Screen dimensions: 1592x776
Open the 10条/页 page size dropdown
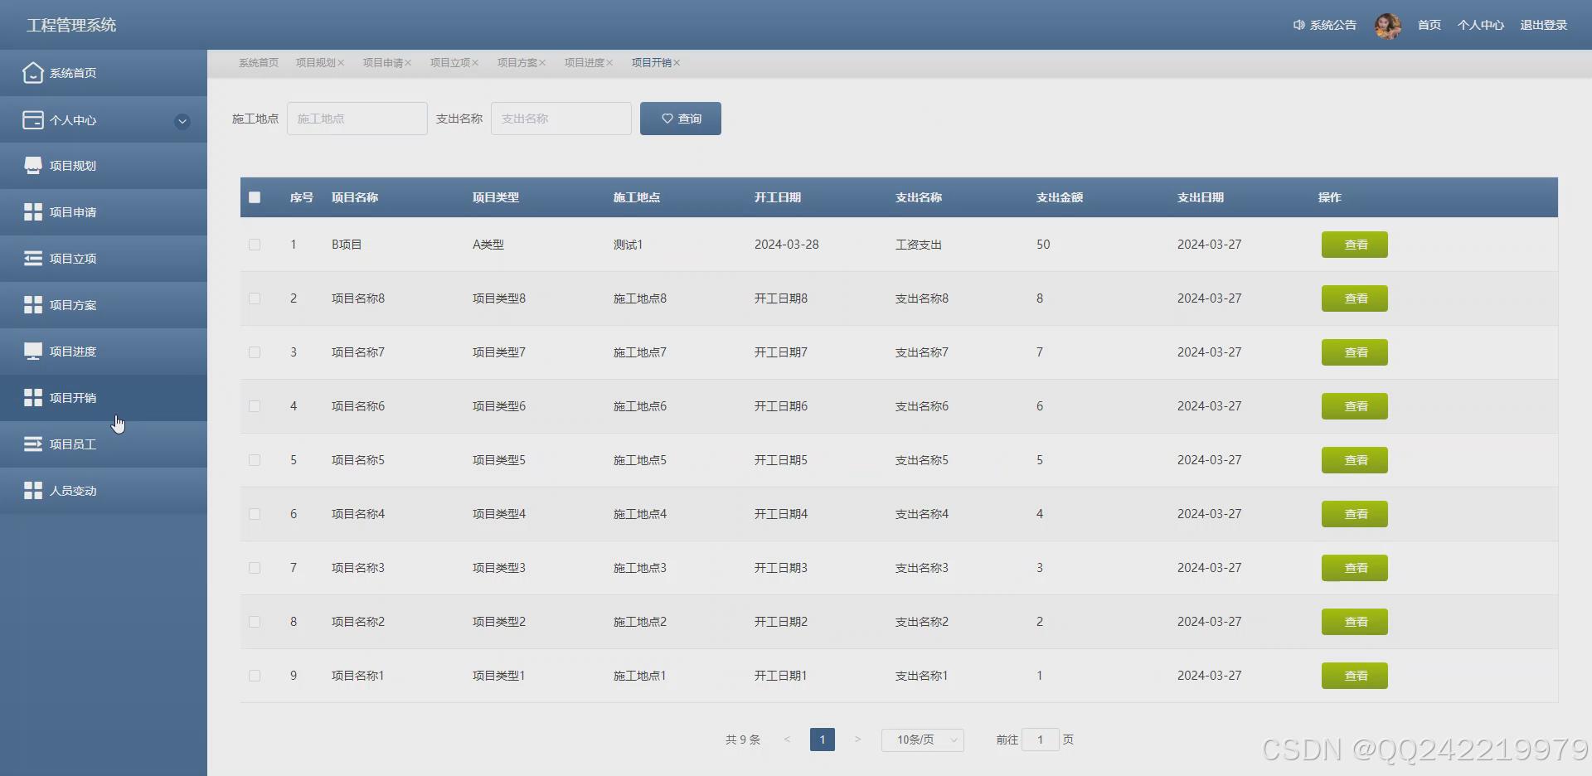[922, 739]
